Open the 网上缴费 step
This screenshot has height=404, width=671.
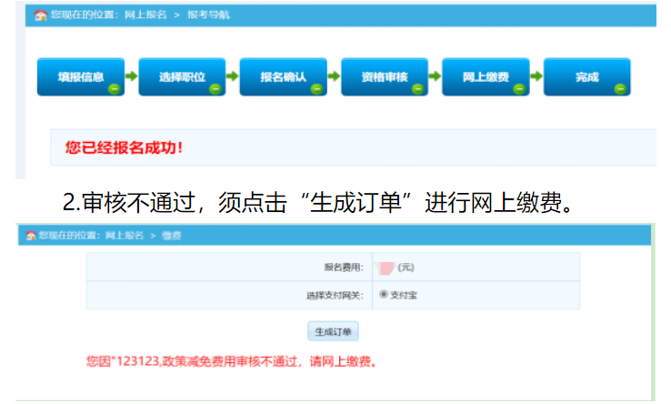click(x=486, y=77)
